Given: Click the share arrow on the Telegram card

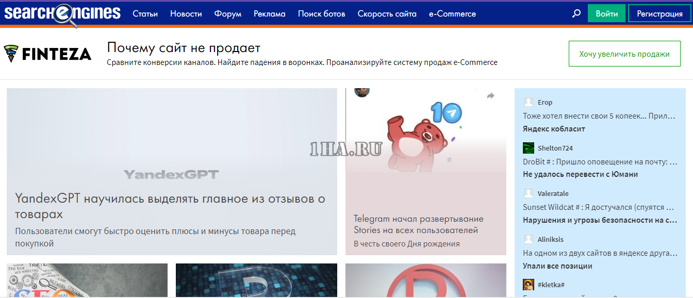Looking at the screenshot, I should (490, 96).
